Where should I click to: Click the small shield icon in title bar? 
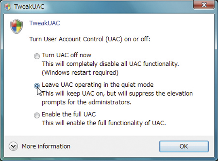point(8,7)
